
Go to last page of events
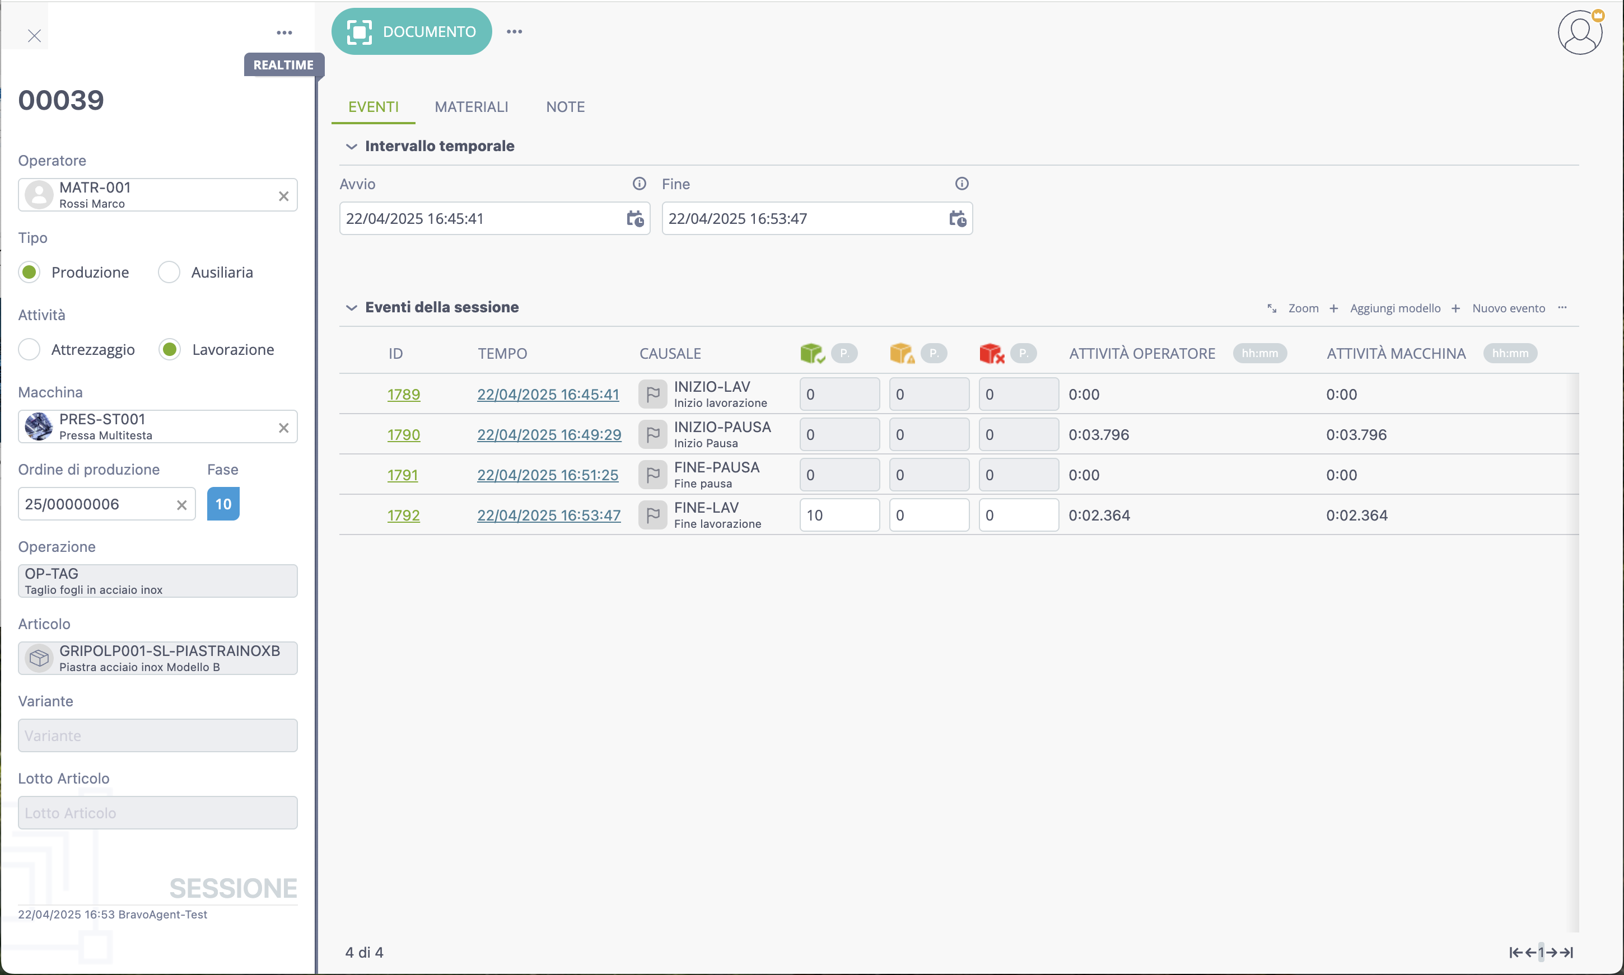[1567, 952]
